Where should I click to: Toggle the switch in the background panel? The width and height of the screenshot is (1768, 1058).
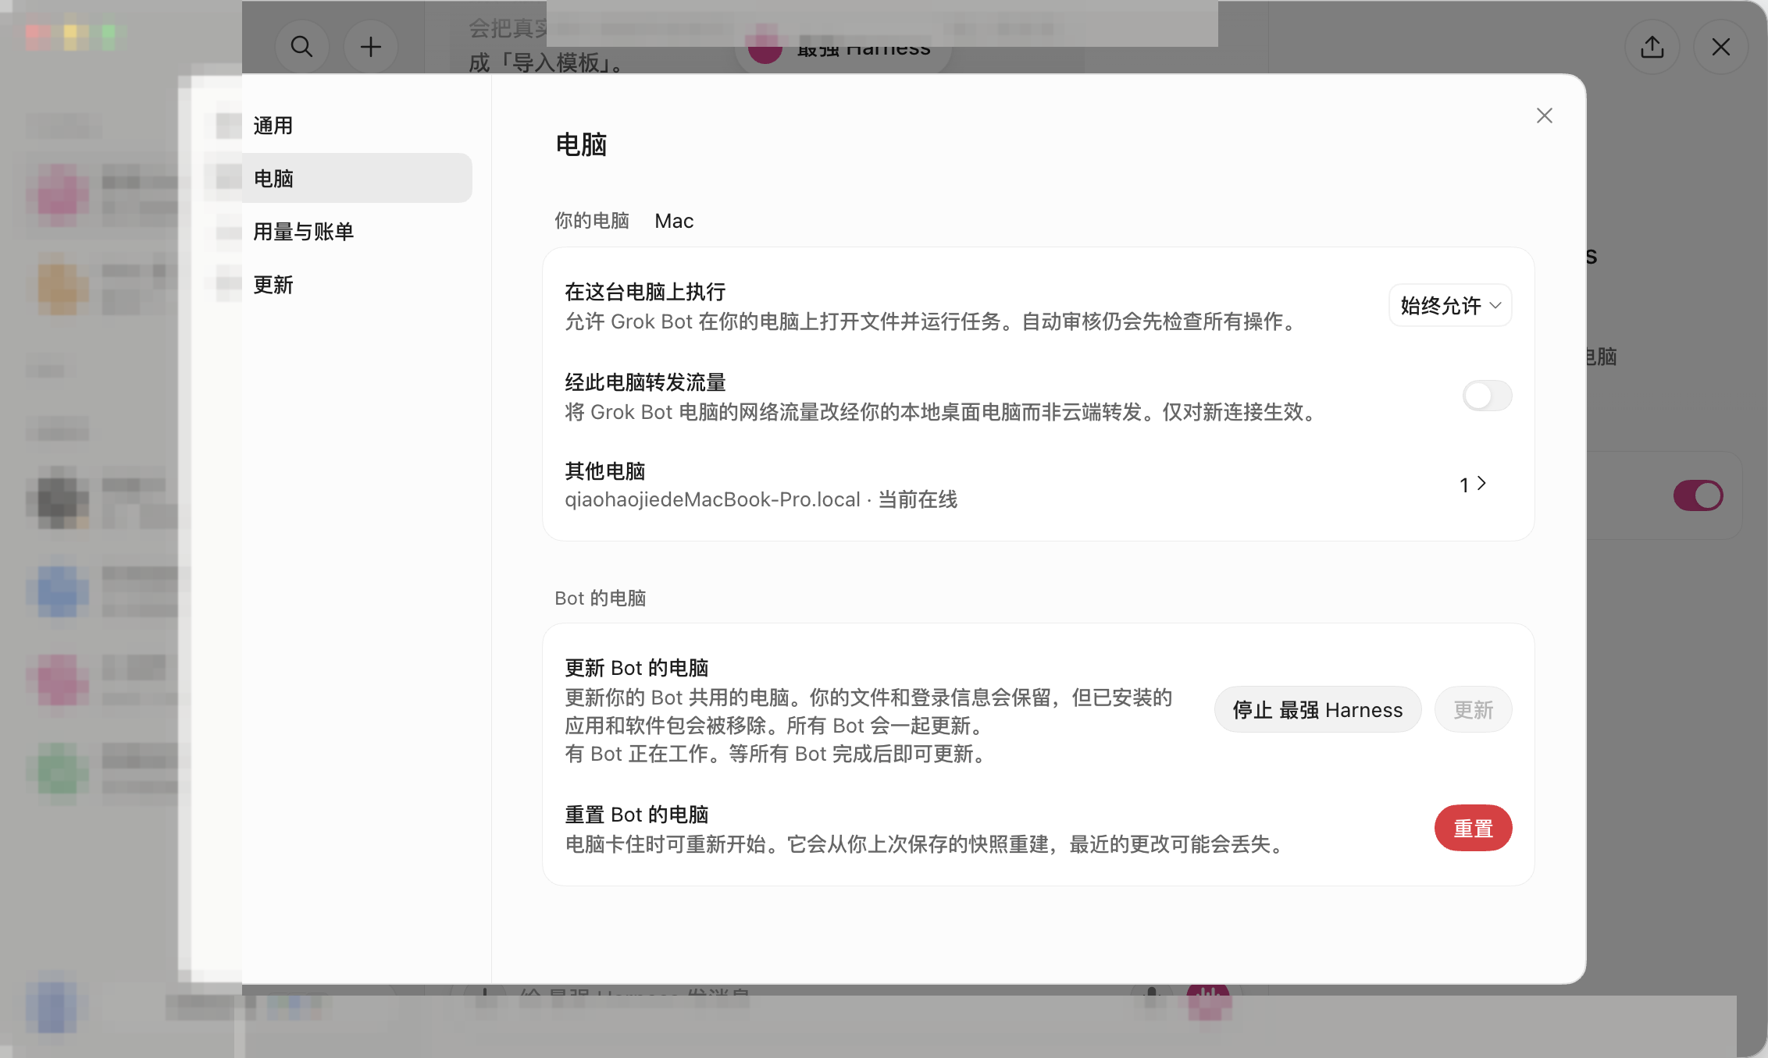(1698, 495)
